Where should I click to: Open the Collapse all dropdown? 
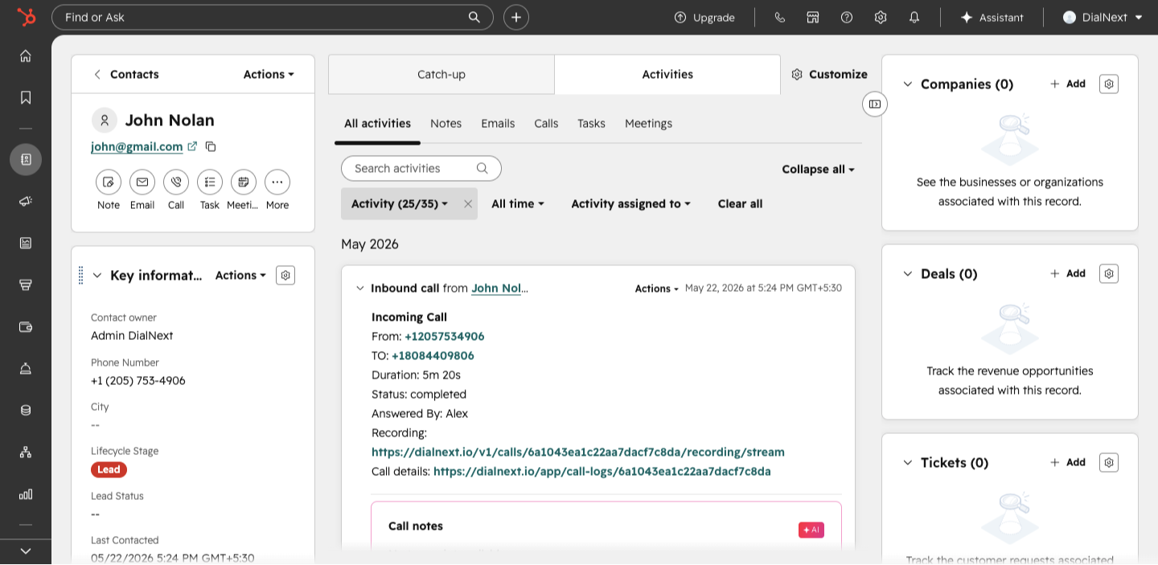click(x=818, y=169)
